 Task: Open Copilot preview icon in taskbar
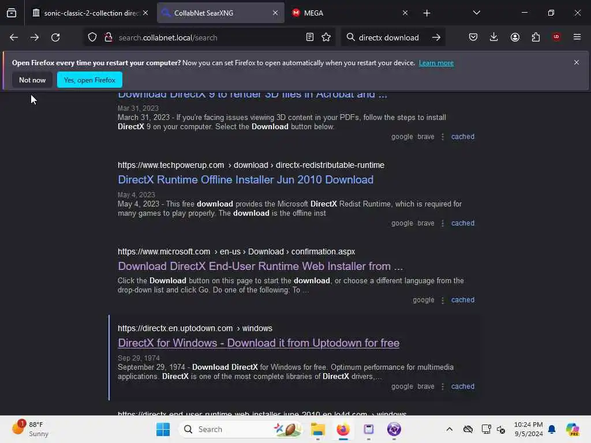coord(573,429)
